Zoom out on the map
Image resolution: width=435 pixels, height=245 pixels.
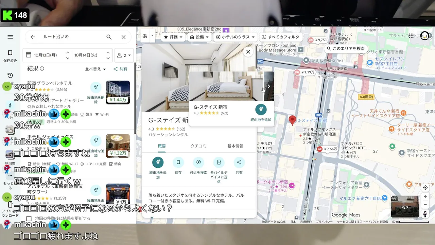coord(425,205)
